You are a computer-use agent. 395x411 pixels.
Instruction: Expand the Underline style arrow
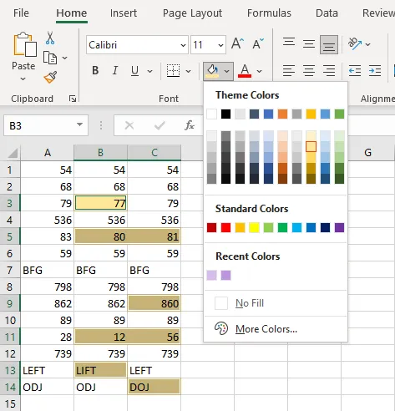(149, 71)
